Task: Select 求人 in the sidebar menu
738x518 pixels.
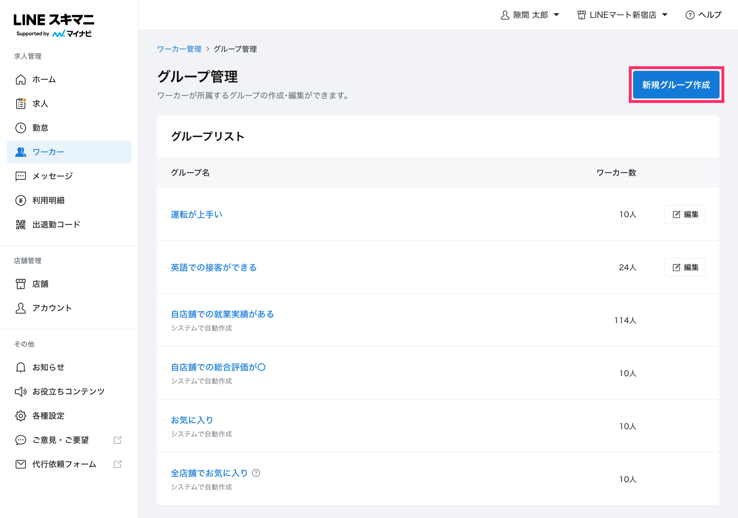Action: click(x=40, y=104)
